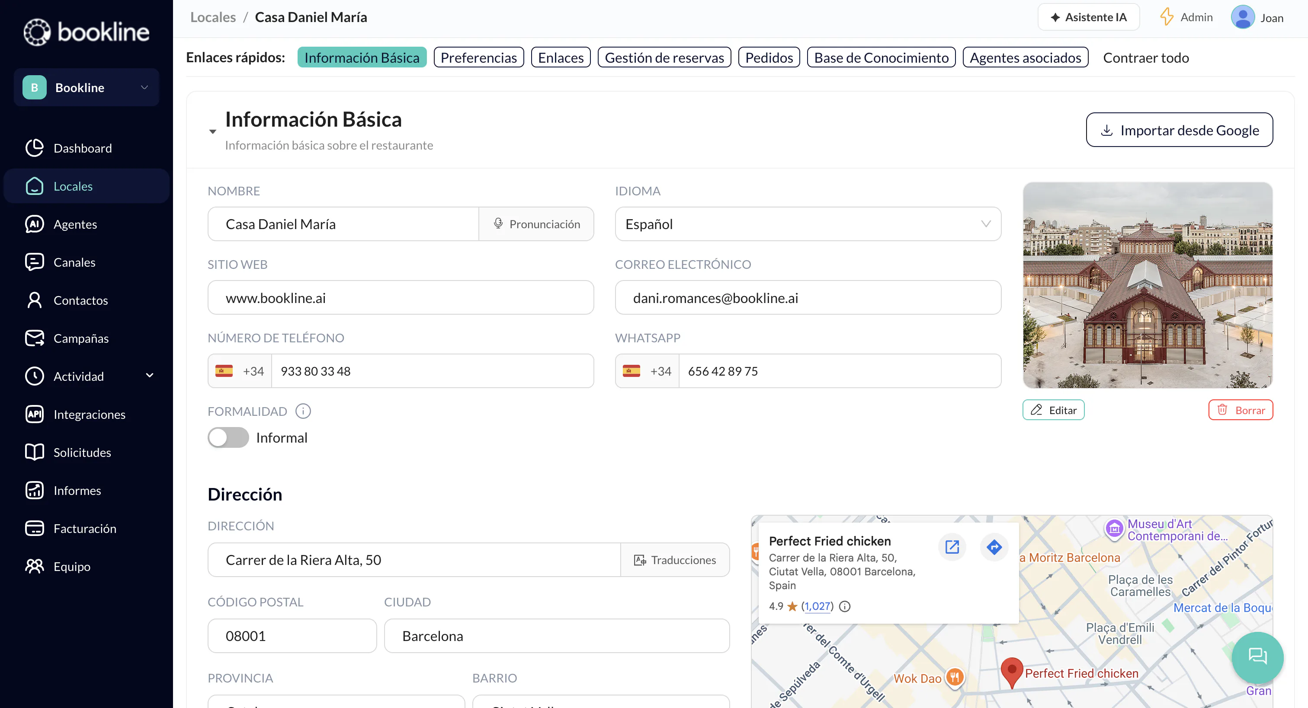The width and height of the screenshot is (1308, 708).
Task: Click the Borrar image button
Action: [x=1241, y=410]
